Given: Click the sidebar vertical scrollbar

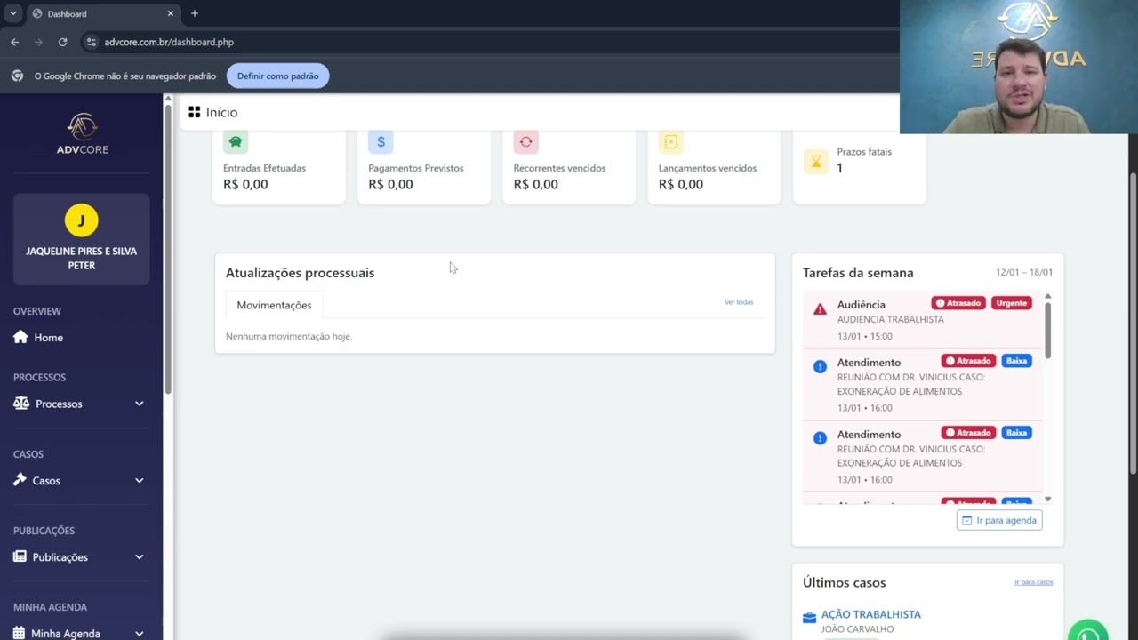Looking at the screenshot, I should (x=167, y=249).
